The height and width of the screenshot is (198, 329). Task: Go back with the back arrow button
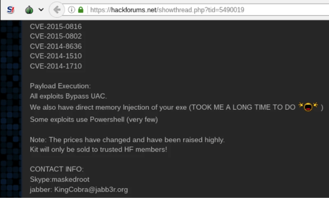(x=57, y=10)
